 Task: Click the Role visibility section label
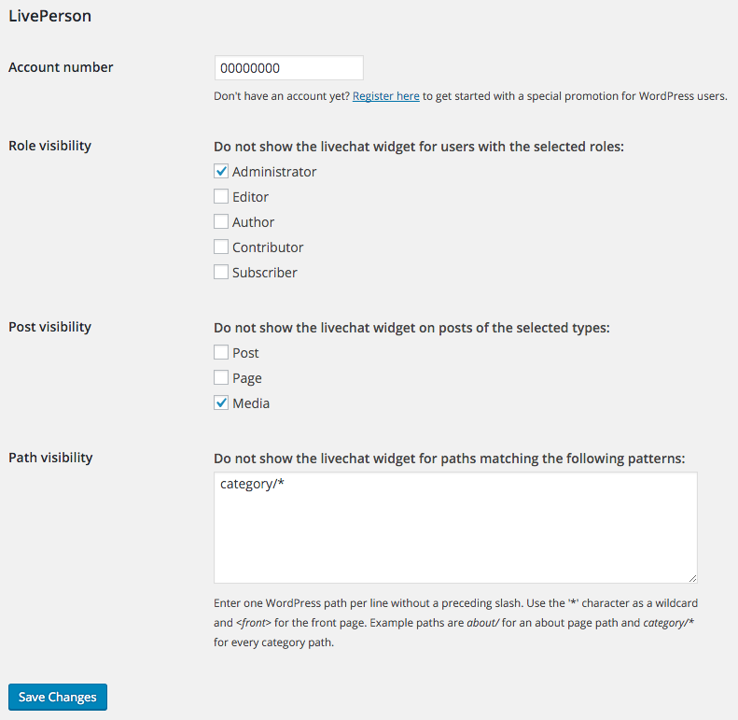(49, 146)
